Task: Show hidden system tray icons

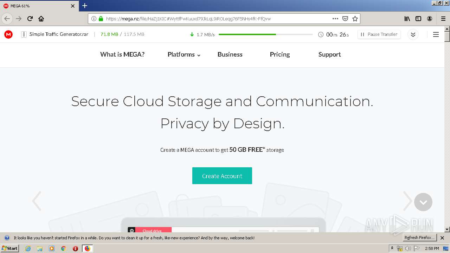Action: 392,248
